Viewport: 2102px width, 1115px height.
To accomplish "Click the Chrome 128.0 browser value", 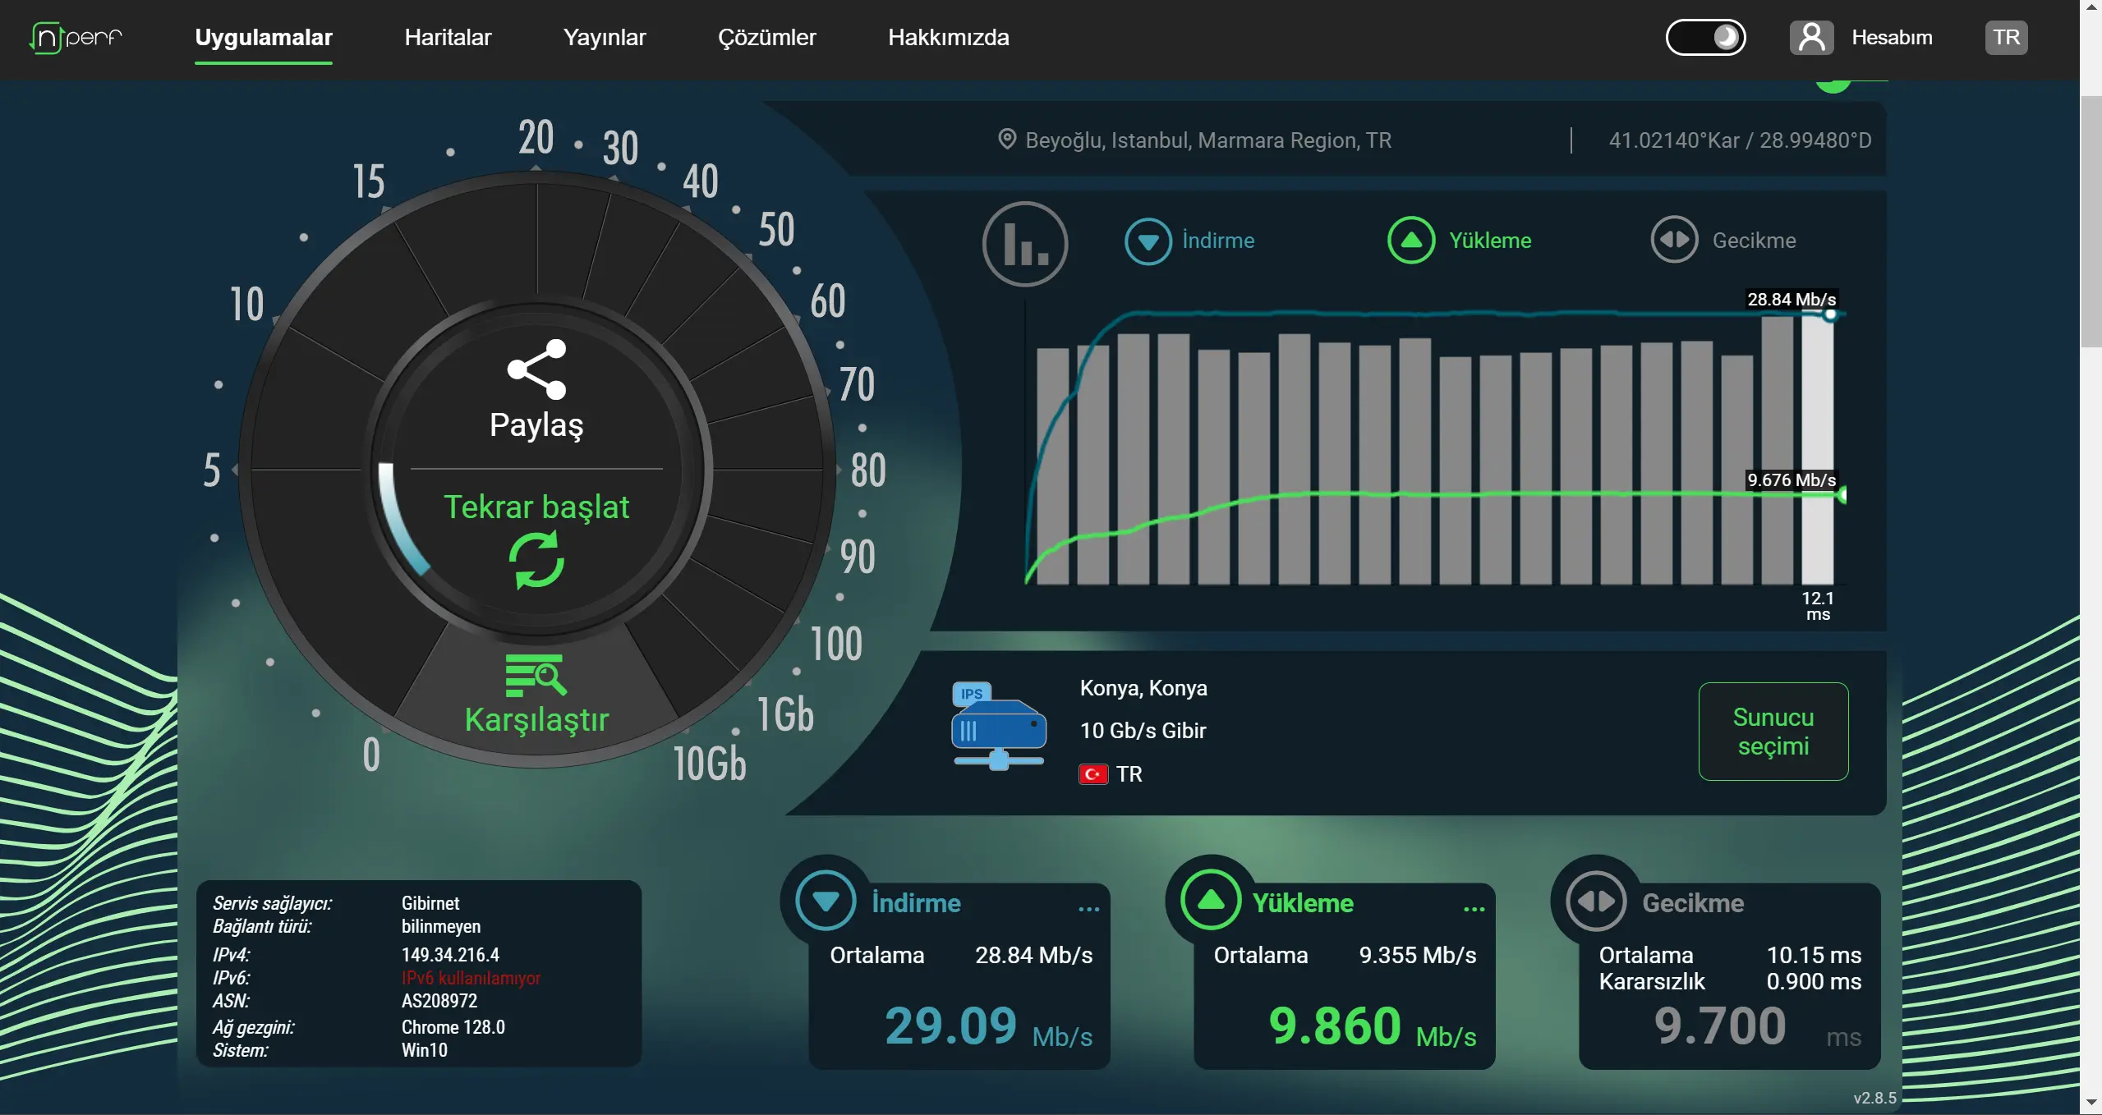I will tap(453, 1027).
